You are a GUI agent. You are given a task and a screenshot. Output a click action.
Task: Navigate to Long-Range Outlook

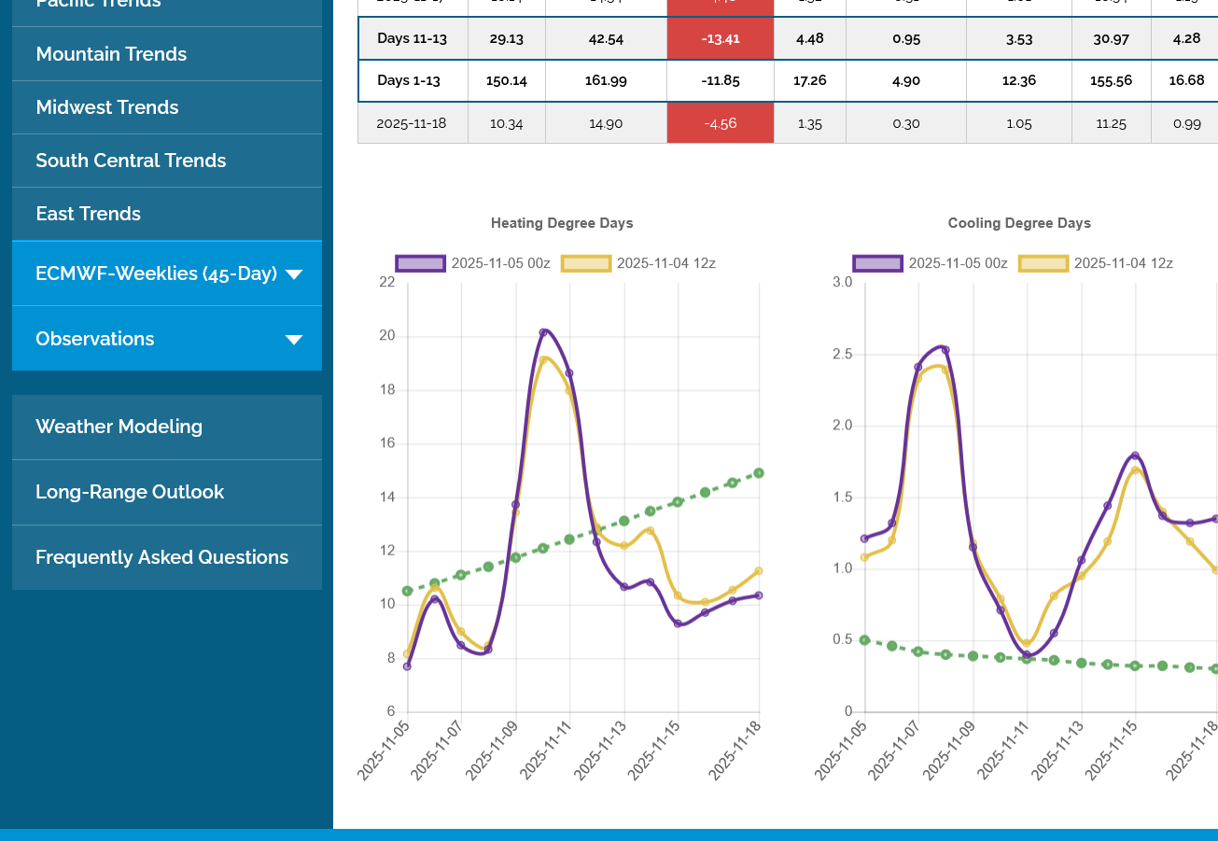[x=130, y=492]
